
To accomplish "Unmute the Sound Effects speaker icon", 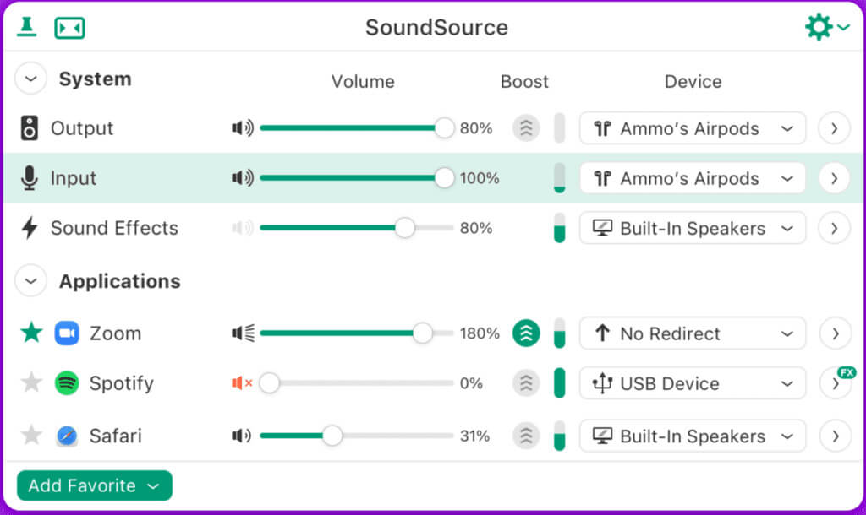I will click(x=243, y=228).
